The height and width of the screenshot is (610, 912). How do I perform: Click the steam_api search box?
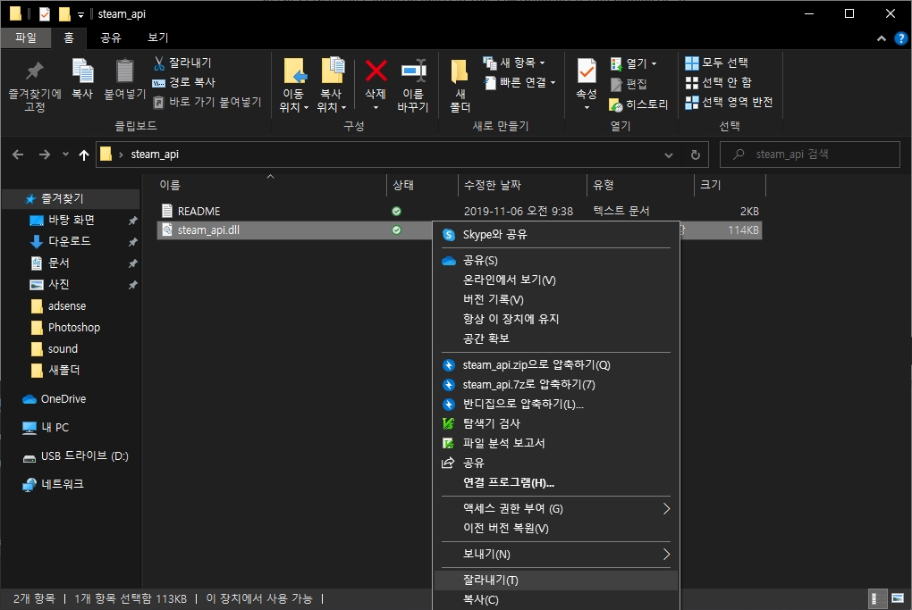(x=810, y=155)
